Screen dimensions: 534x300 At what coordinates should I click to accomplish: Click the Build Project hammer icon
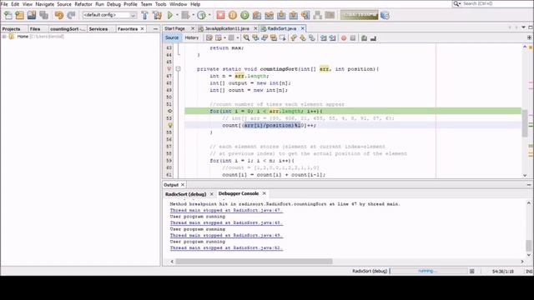[144, 15]
